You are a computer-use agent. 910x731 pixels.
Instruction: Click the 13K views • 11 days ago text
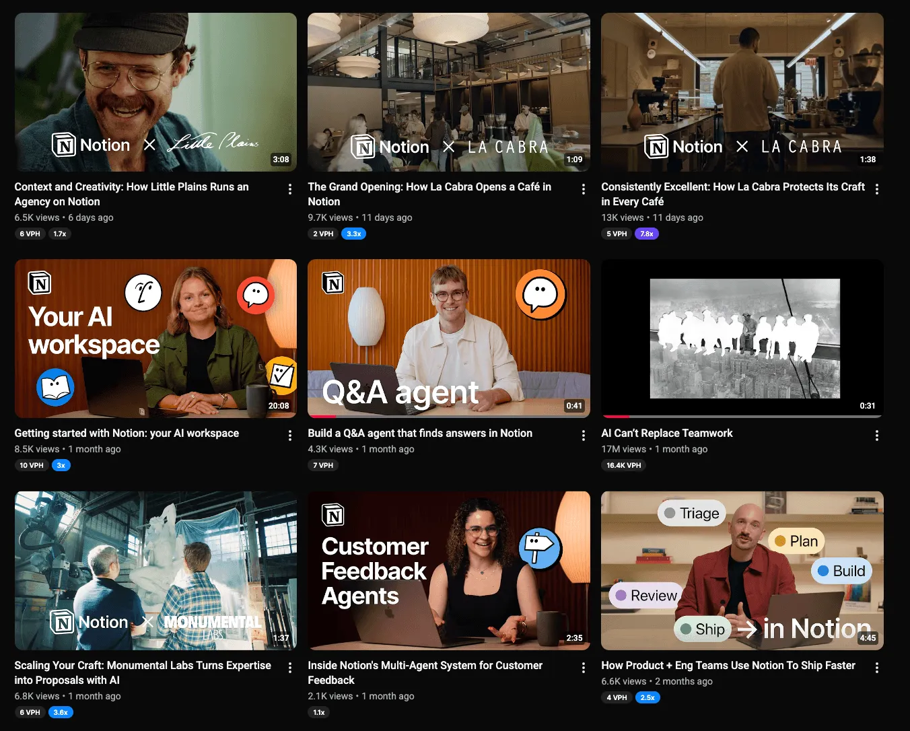click(x=652, y=217)
